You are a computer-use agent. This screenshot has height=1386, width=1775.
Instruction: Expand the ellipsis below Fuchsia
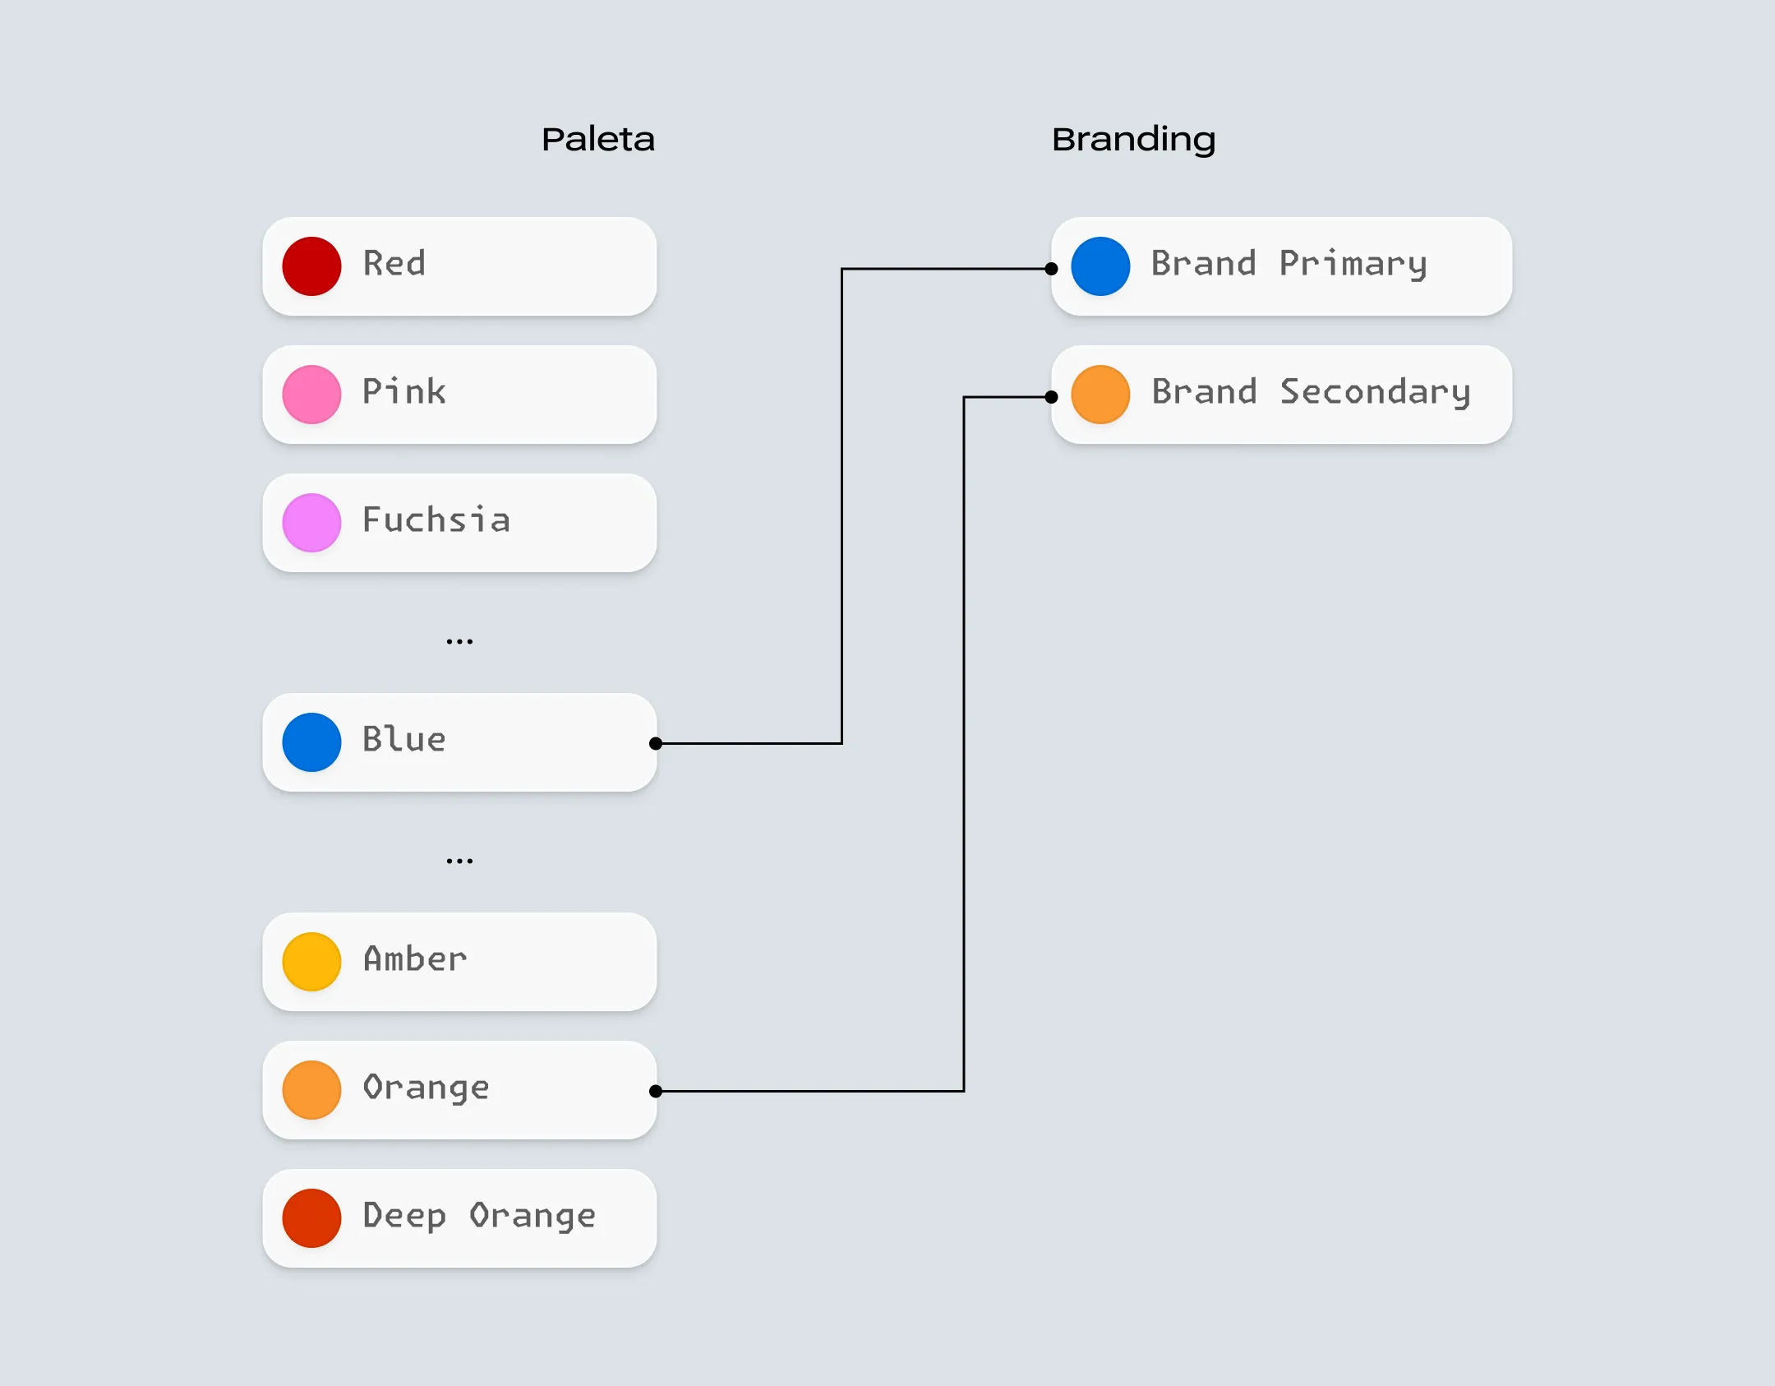coord(459,641)
